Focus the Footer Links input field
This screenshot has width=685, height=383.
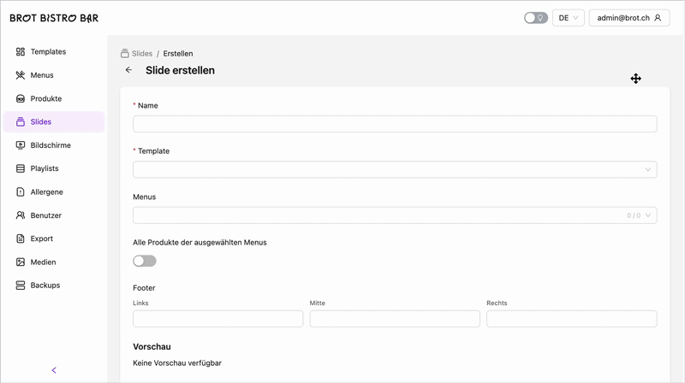[x=217, y=319]
